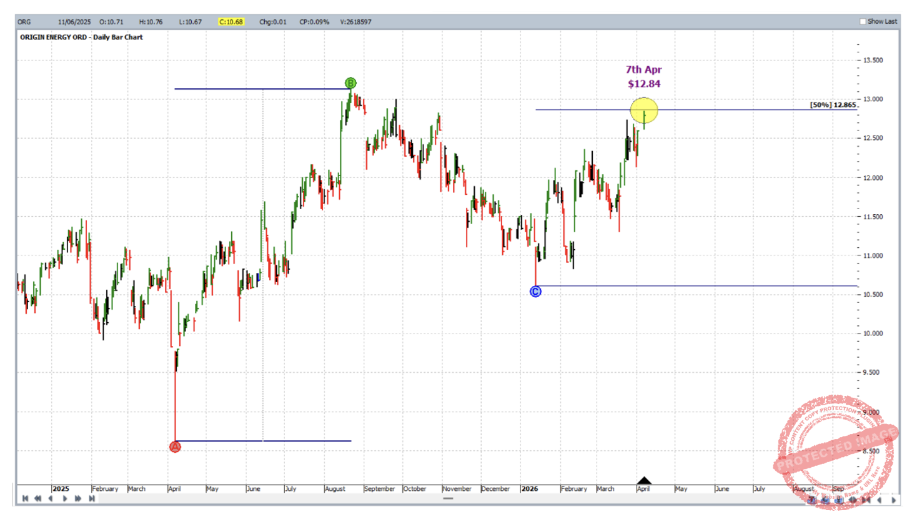922x522 pixels.
Task: Click the September label on the time axis
Action: point(380,489)
